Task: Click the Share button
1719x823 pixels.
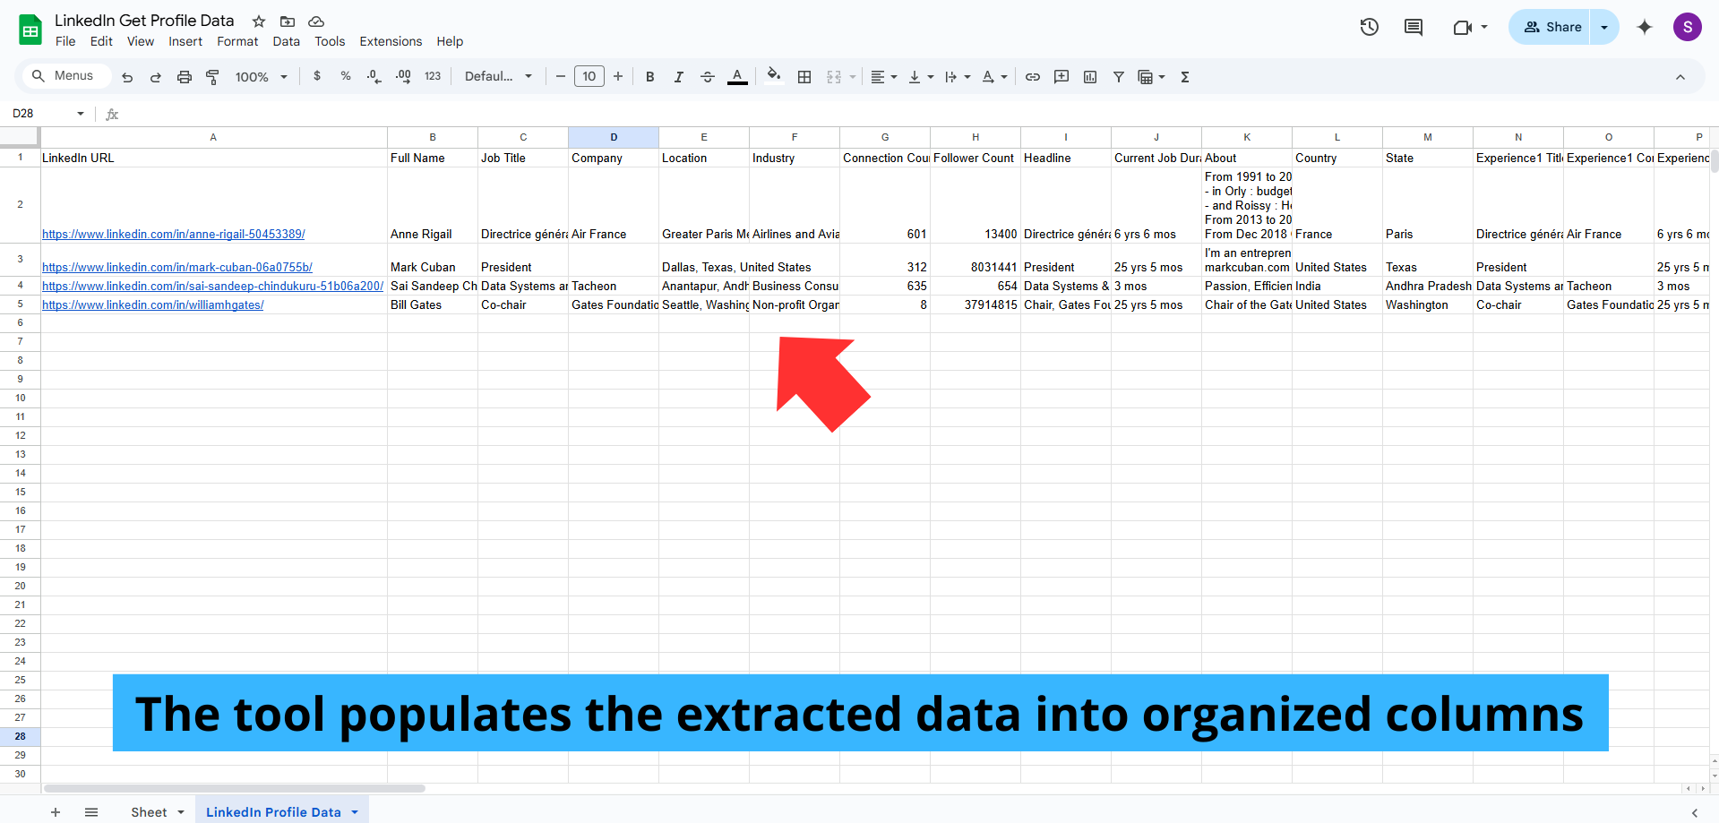Action: tap(1552, 27)
